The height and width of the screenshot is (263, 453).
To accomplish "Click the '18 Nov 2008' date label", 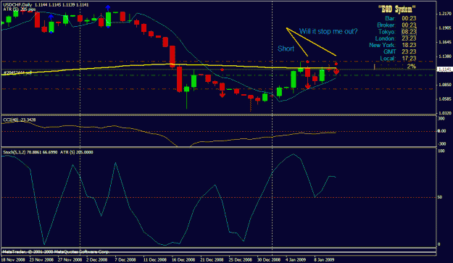I will point(13,259).
